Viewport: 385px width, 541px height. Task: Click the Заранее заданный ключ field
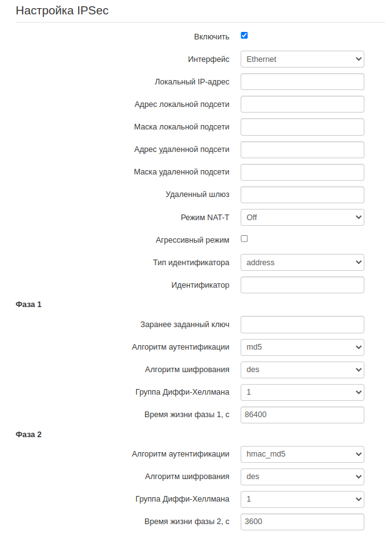click(x=302, y=325)
